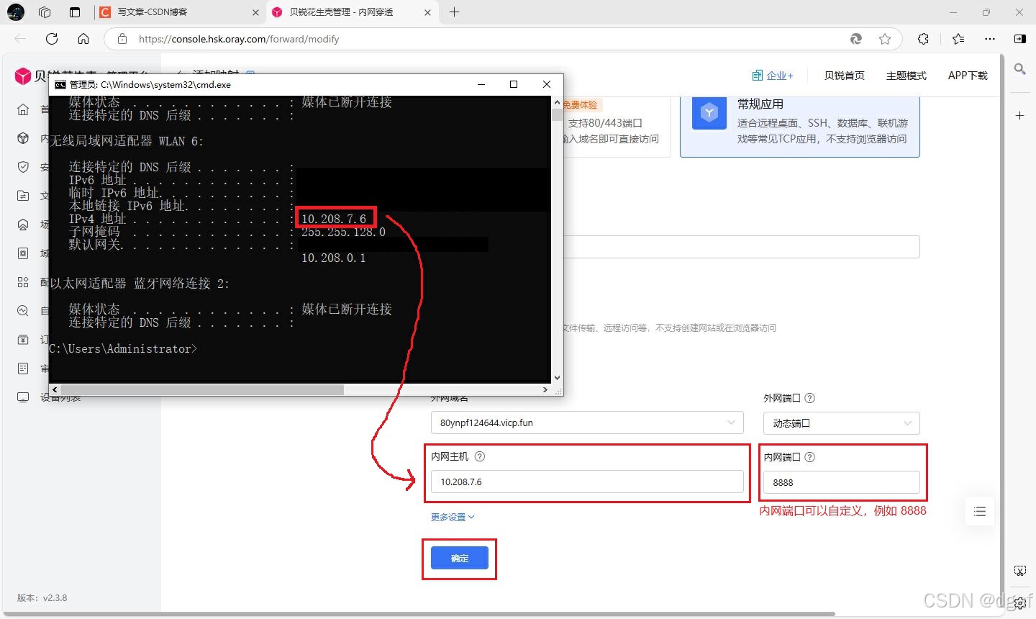Refresh the console.hsk.oray.com page
The height and width of the screenshot is (619, 1036).
pyautogui.click(x=51, y=39)
